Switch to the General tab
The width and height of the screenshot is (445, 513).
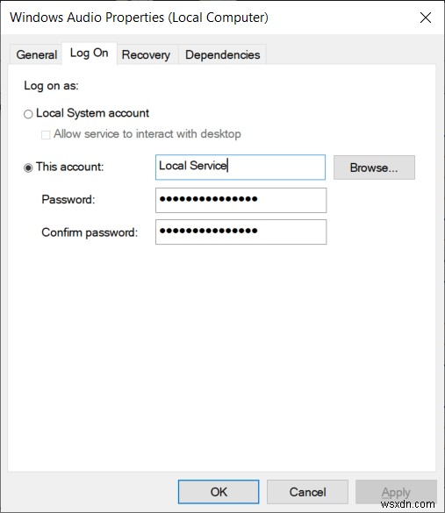(36, 54)
